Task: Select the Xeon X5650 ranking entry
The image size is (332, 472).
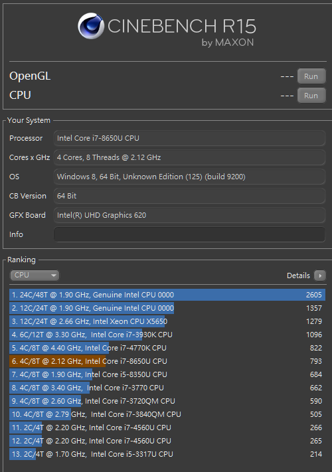Action: 167,321
